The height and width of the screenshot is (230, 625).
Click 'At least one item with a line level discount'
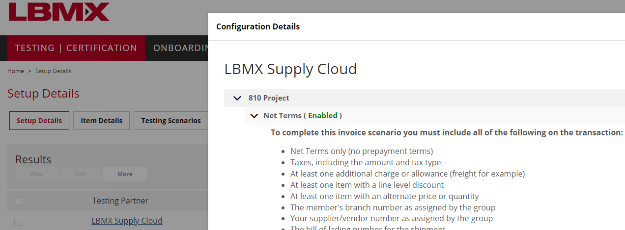[367, 185]
